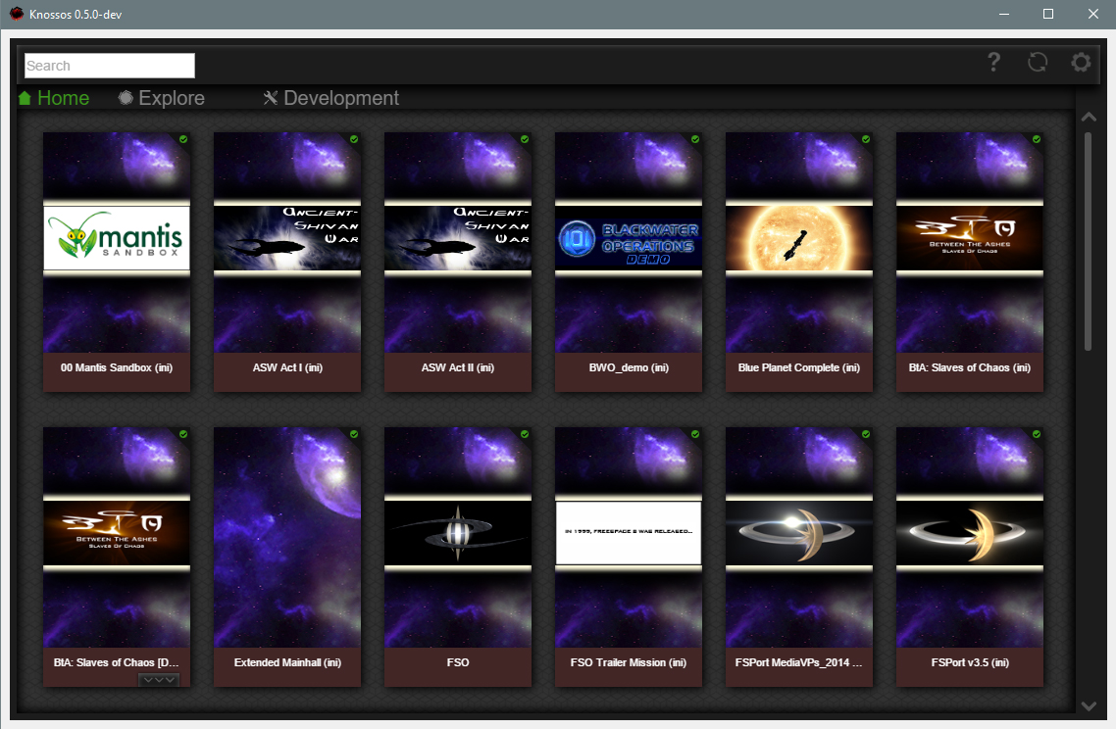The width and height of the screenshot is (1116, 729).
Task: Select the FSPort MediaVPs_2014 banner
Action: click(799, 533)
